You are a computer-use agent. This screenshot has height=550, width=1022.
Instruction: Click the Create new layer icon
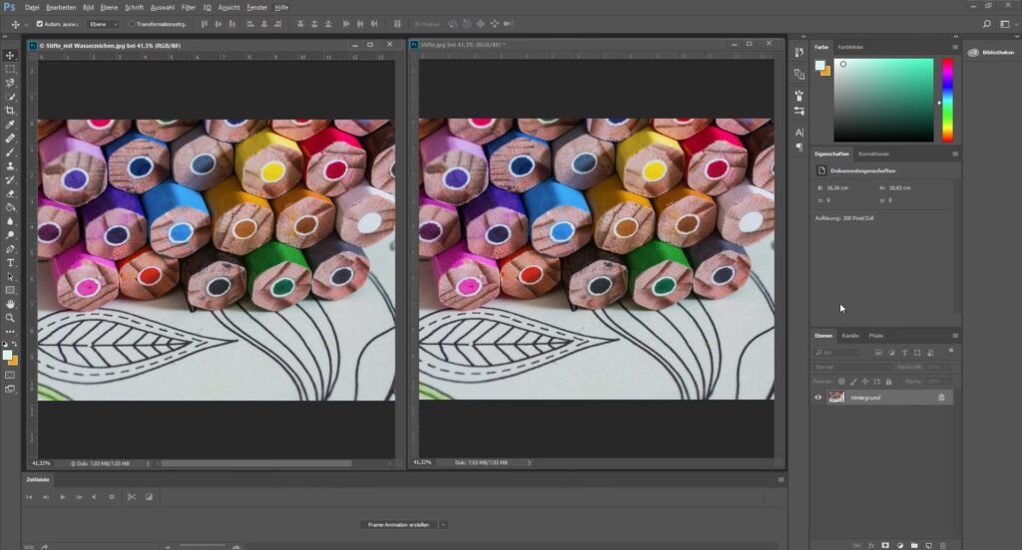click(928, 545)
